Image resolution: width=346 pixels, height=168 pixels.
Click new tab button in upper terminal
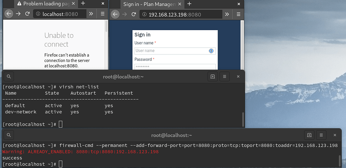click(213, 76)
